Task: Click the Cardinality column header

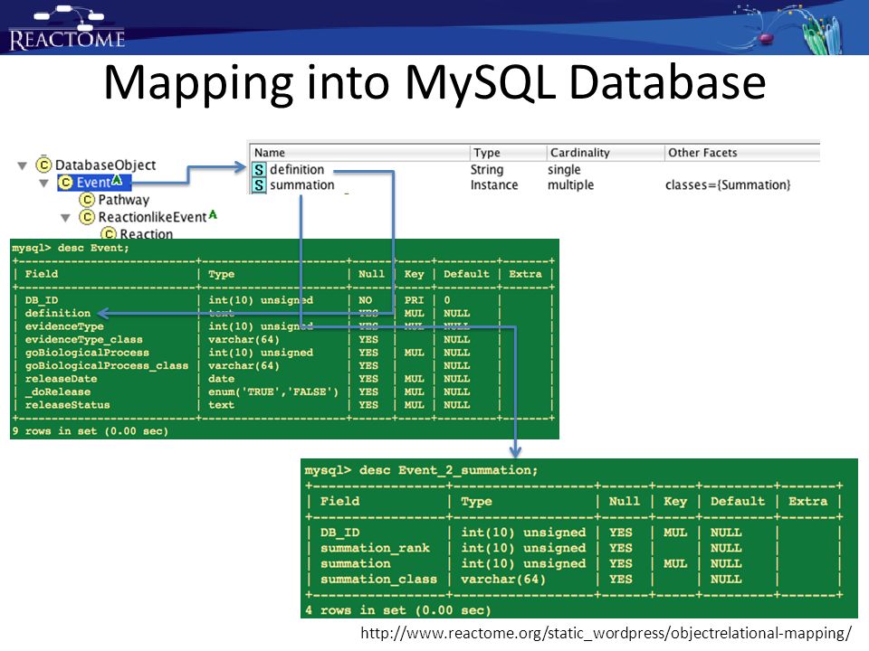Action: pos(579,152)
